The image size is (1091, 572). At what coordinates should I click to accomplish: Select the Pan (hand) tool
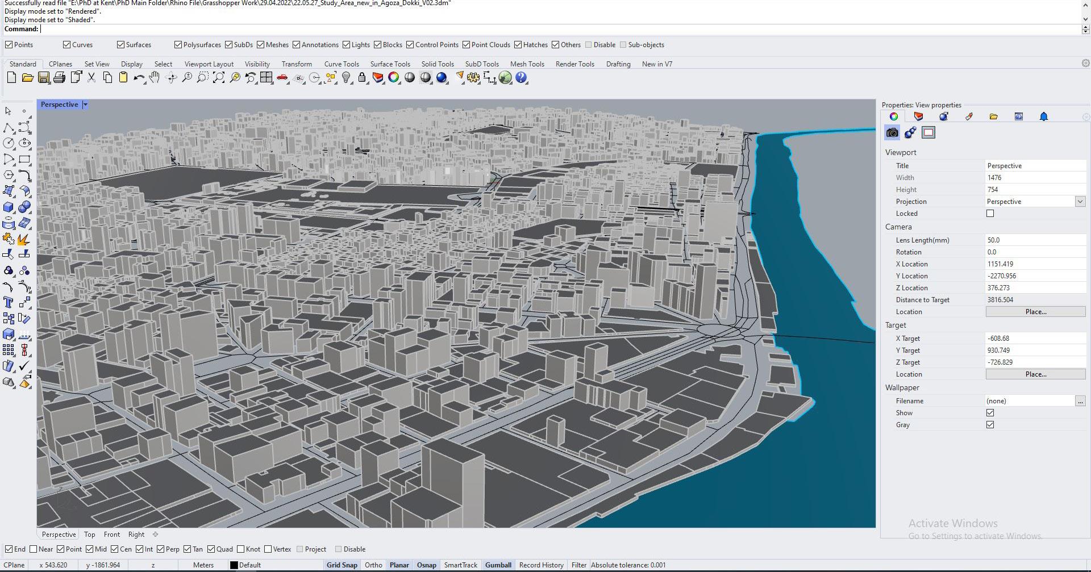[155, 78]
